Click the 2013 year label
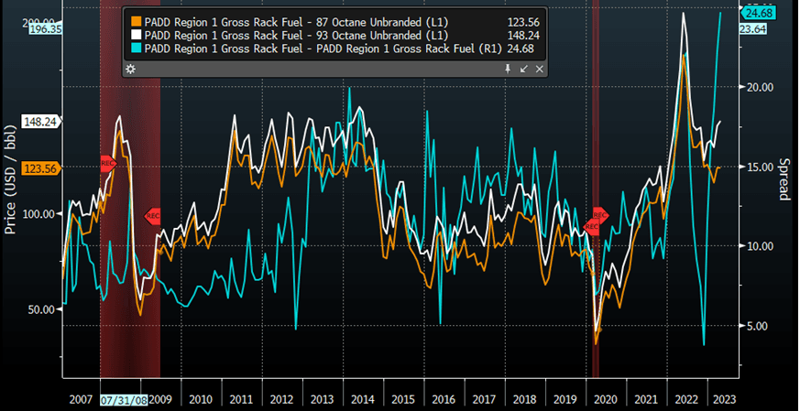This screenshot has width=800, height=411. tap(322, 399)
